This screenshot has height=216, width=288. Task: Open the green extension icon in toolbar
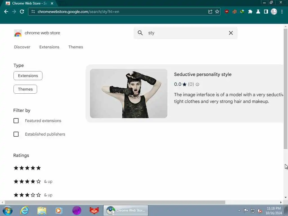pos(242,12)
